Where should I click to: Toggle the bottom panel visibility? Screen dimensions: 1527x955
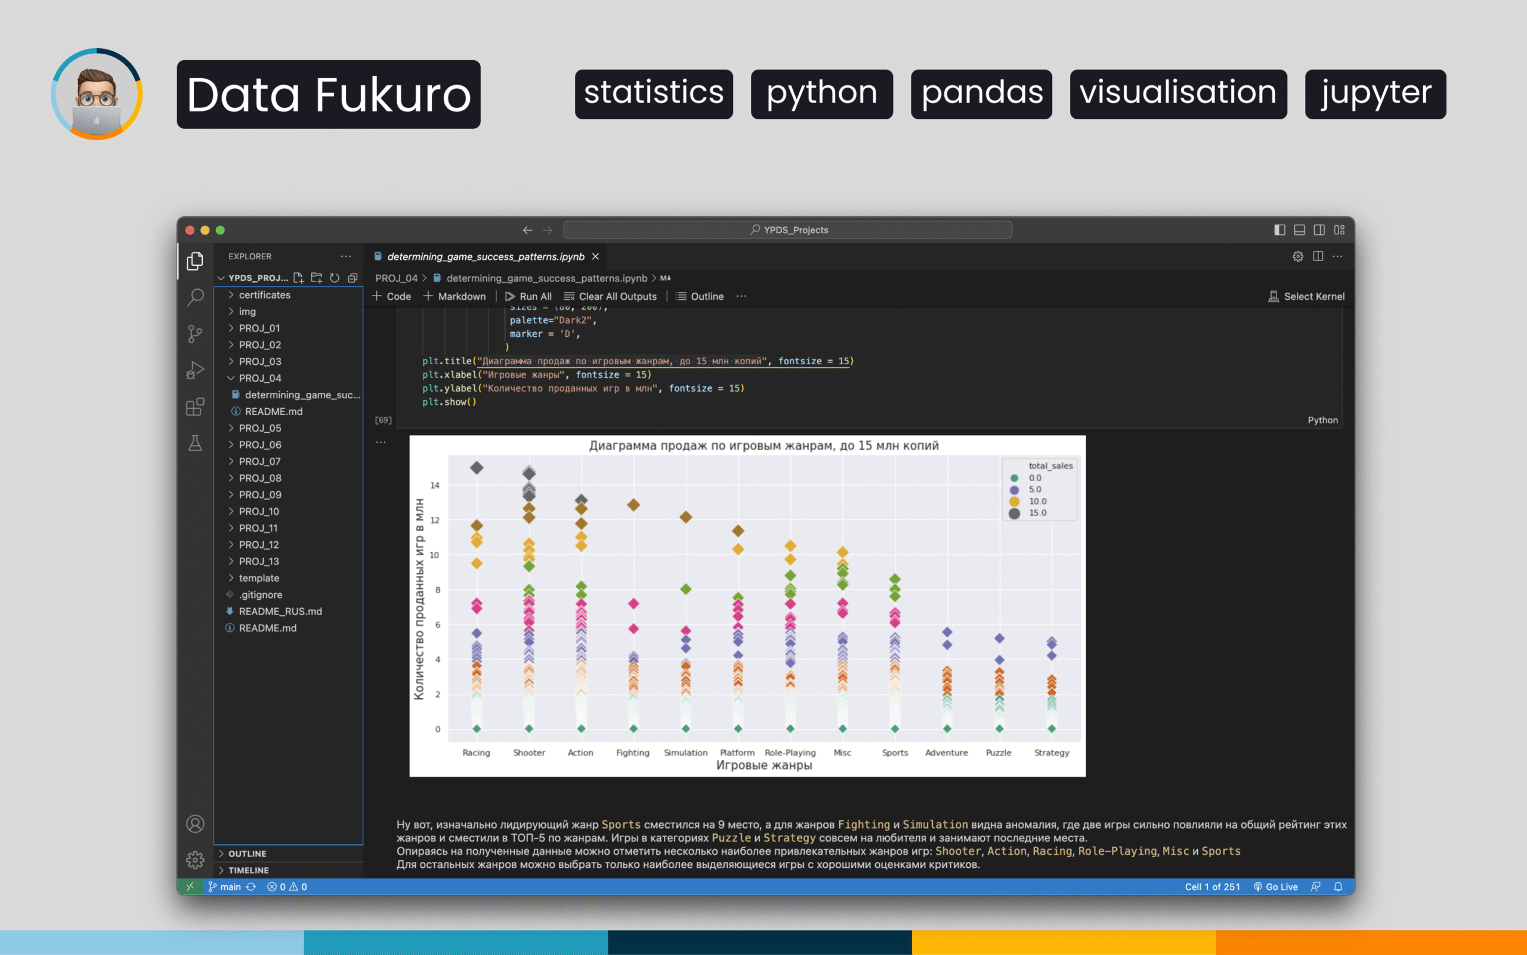point(1300,230)
